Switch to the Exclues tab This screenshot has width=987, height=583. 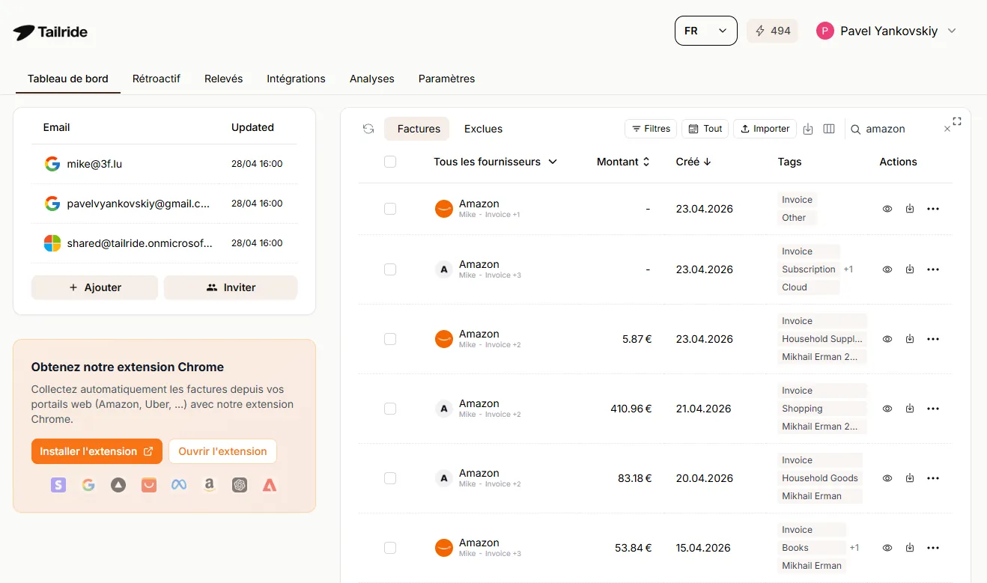tap(483, 129)
